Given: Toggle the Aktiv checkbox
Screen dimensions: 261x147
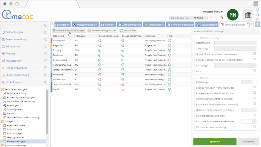Looking at the screenshot, I should [x=254, y=71].
